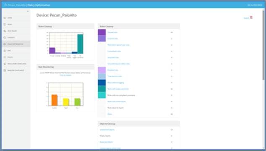This screenshot has width=266, height=151.
Task: Click the light purple swatch beside Disabled rules
Action: [x=102, y=70]
